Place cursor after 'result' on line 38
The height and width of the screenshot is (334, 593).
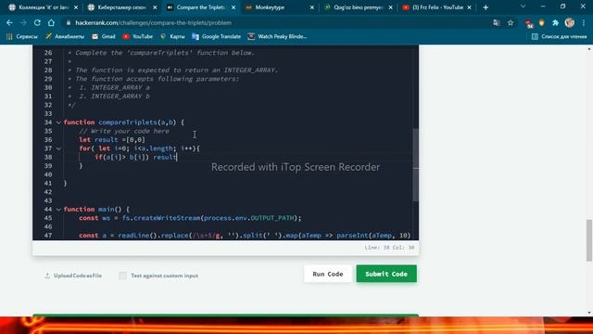click(x=177, y=157)
